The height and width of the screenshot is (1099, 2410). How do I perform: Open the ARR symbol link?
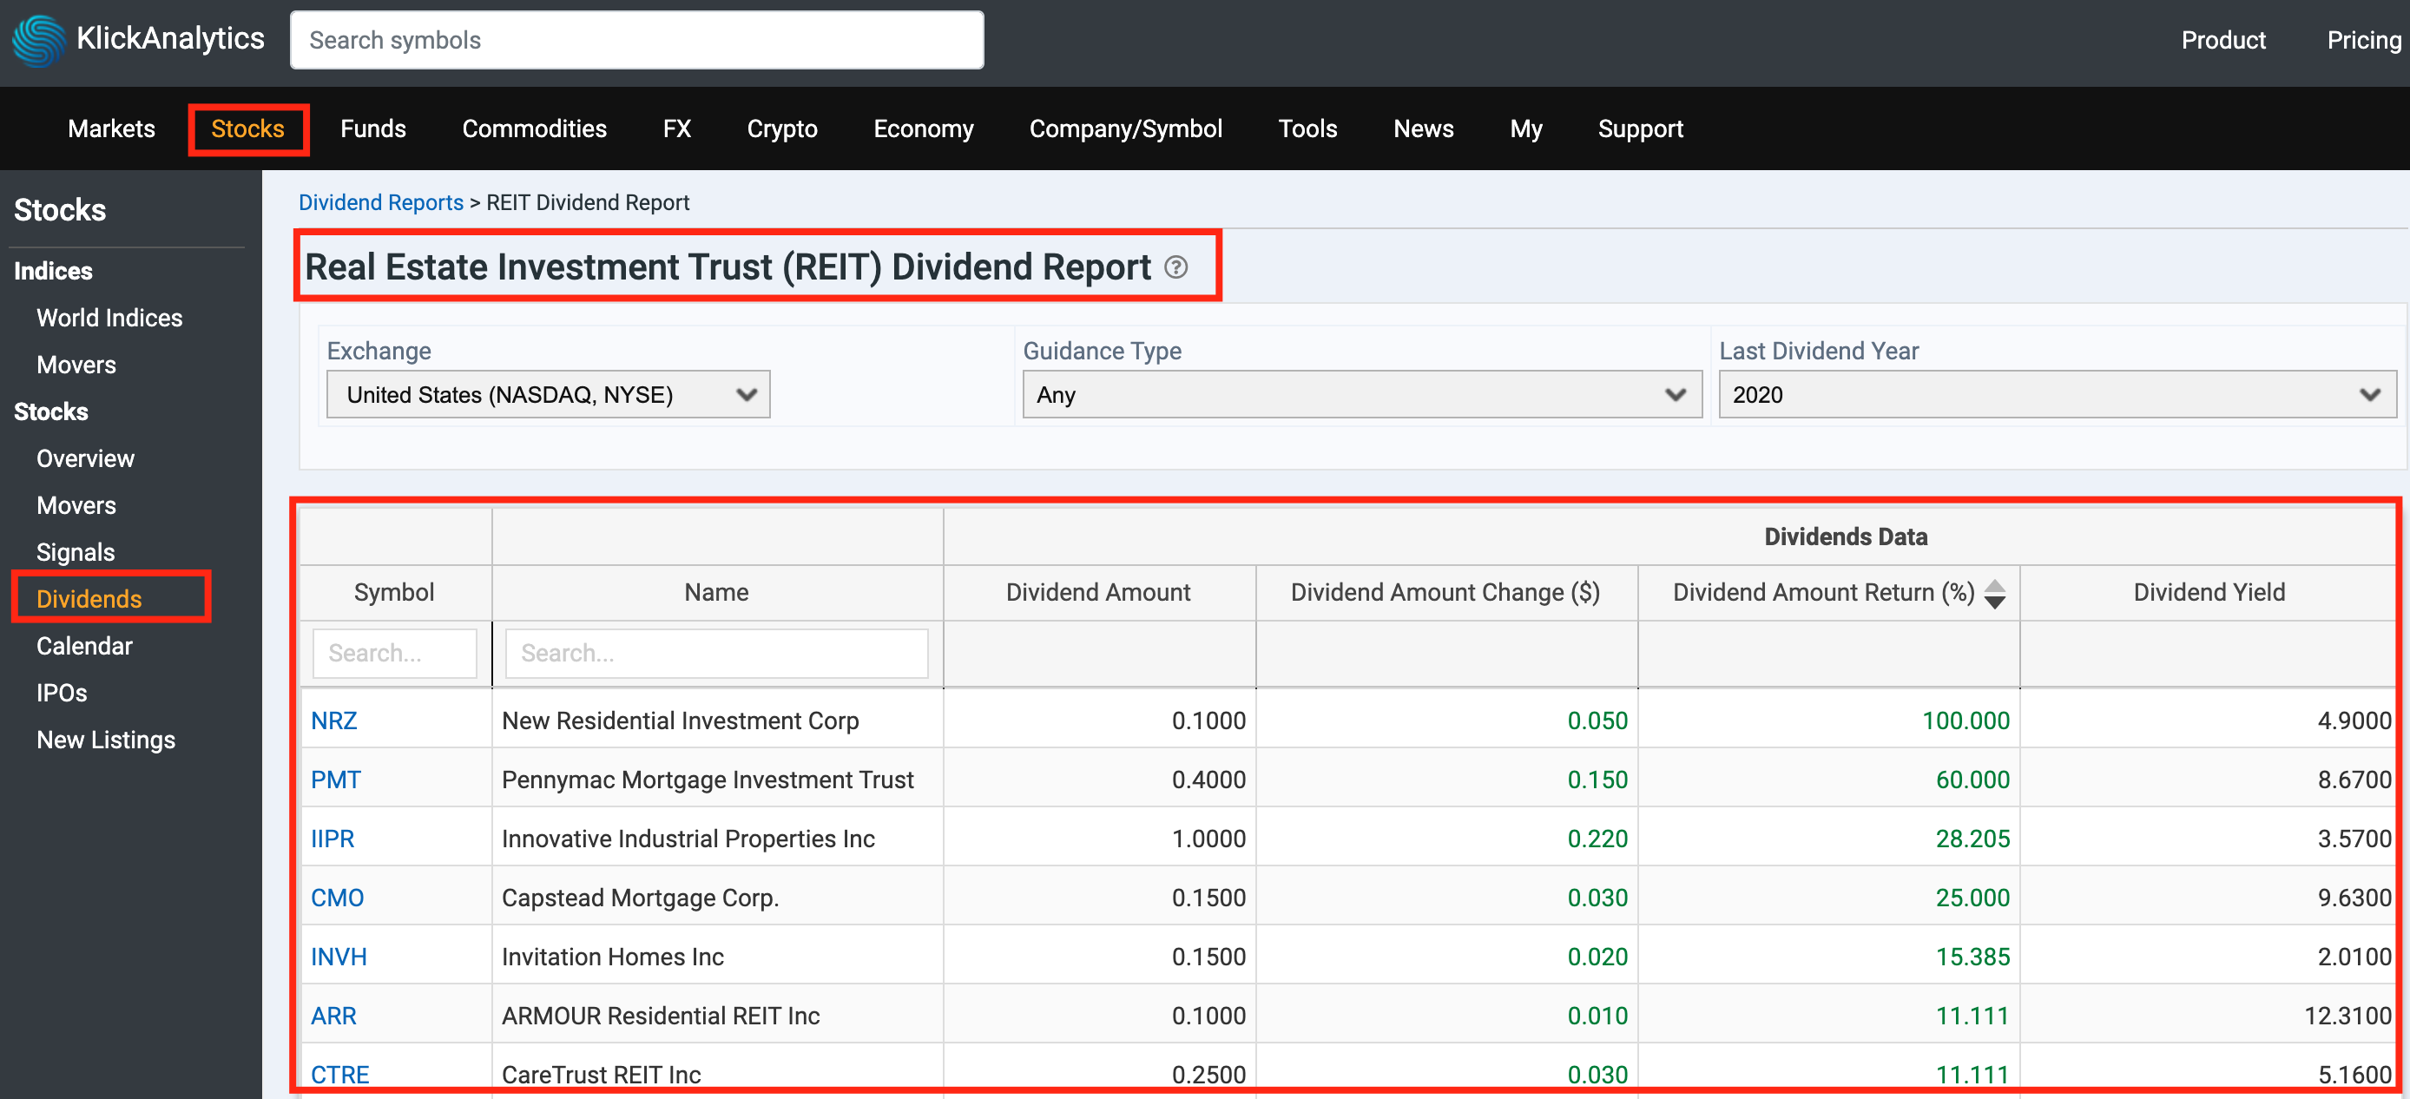click(333, 1015)
